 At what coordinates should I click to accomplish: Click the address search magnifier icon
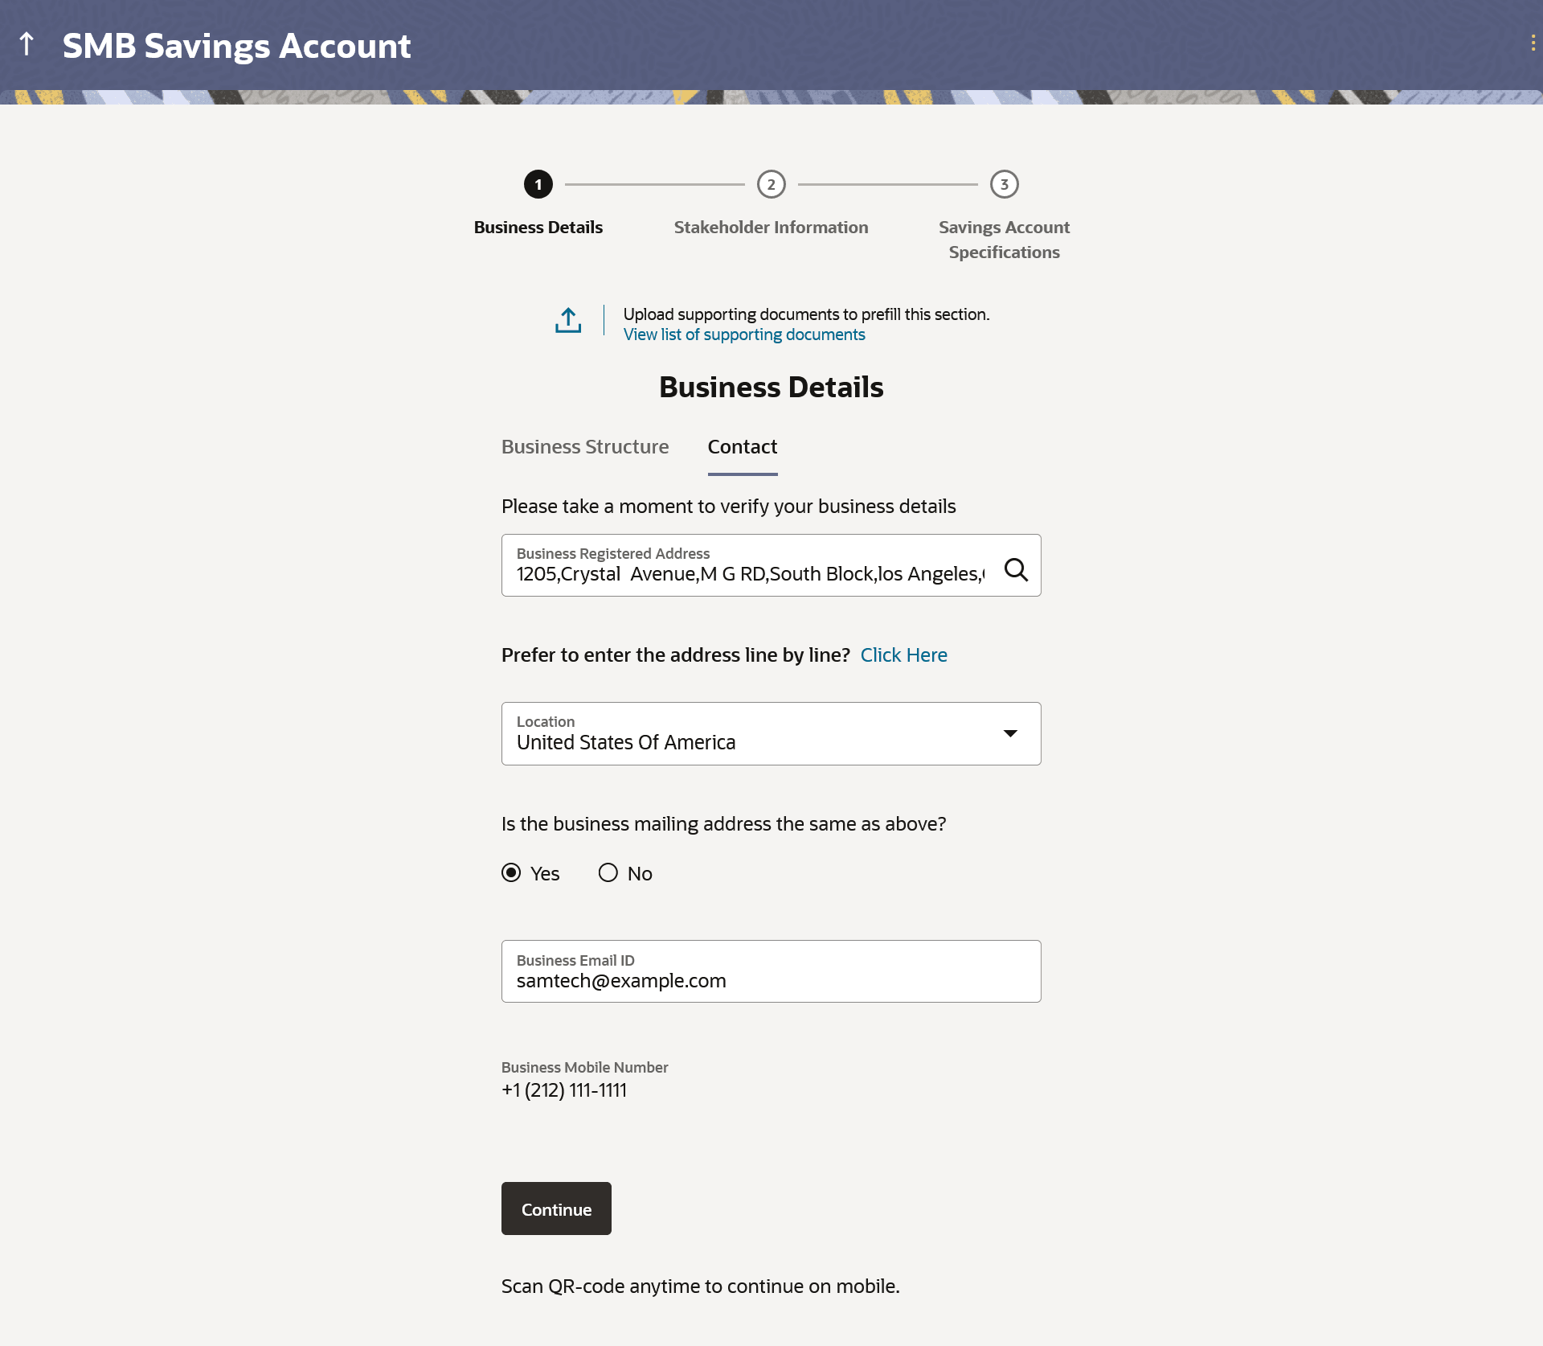tap(1016, 569)
